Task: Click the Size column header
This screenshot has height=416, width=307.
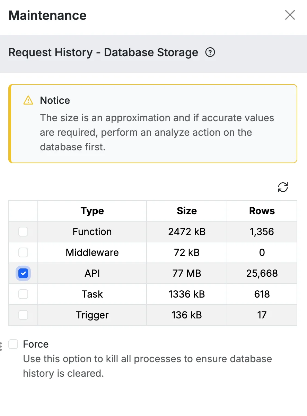Action: point(187,211)
